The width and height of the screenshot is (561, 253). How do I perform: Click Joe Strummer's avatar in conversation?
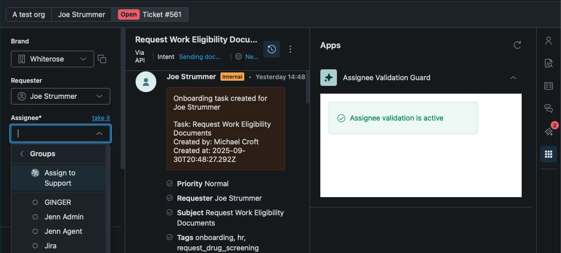[145, 82]
